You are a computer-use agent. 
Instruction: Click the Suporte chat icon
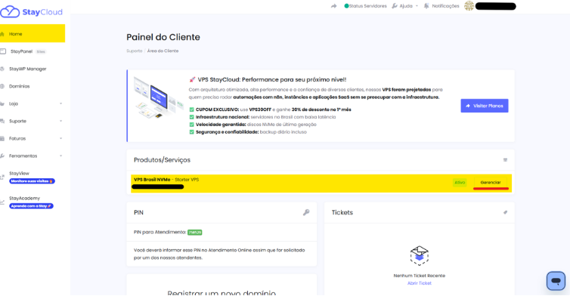(2, 121)
